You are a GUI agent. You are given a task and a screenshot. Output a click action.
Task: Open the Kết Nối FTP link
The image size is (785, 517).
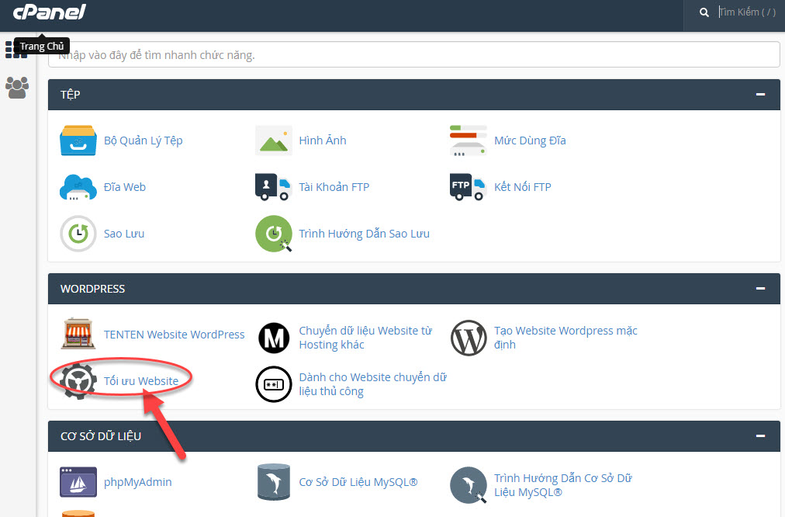click(x=522, y=187)
